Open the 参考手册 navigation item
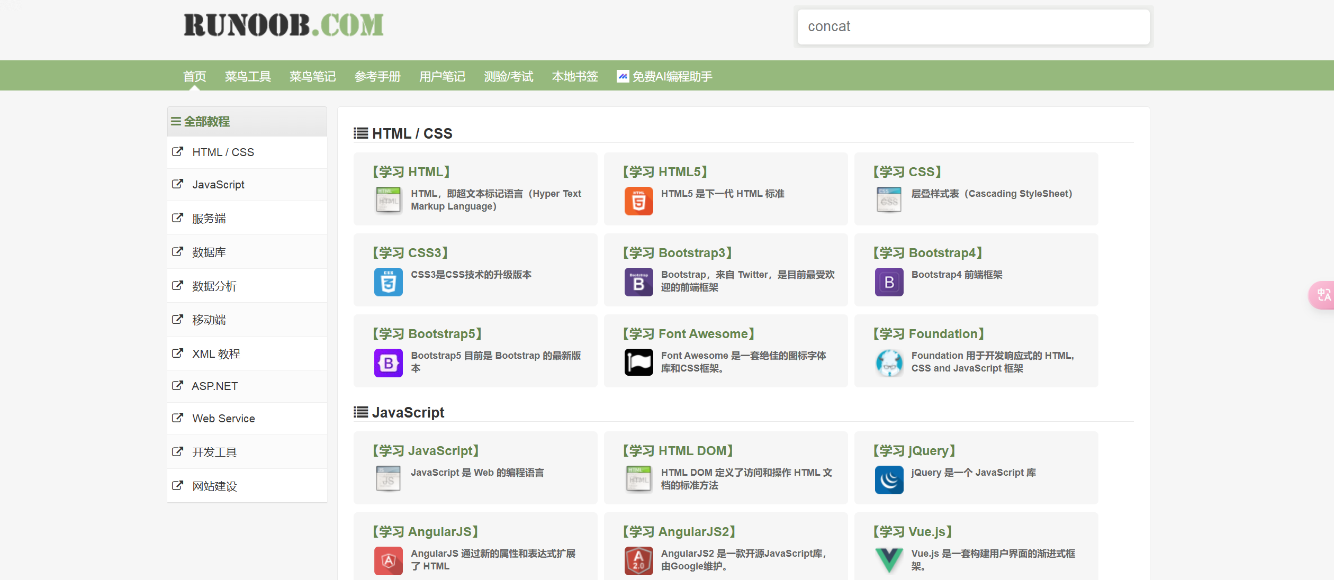Image resolution: width=1334 pixels, height=580 pixels. [x=377, y=77]
